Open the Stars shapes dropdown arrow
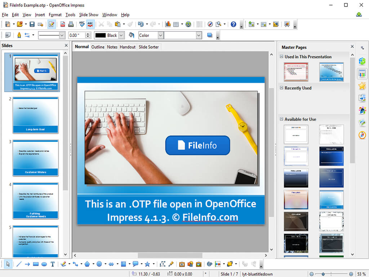Viewport: 369px width, 277px height. coord(154,264)
